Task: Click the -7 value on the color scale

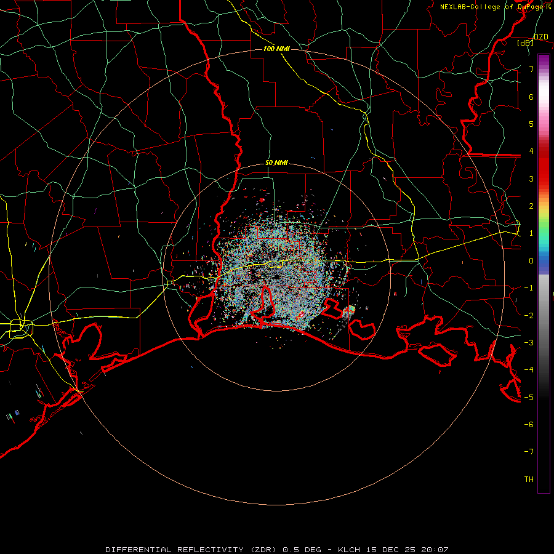Action: click(529, 452)
